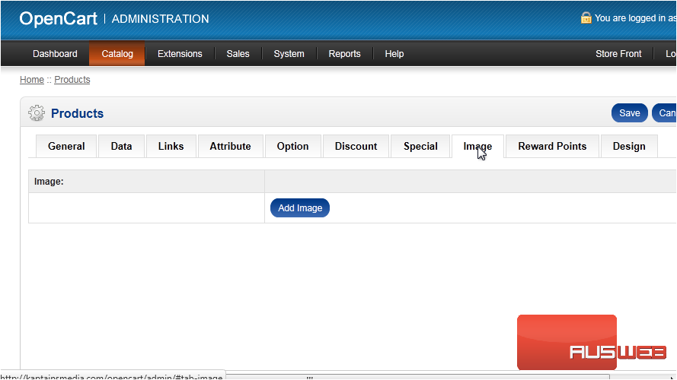
Task: Click the Home breadcrumb link
Action: [32, 80]
